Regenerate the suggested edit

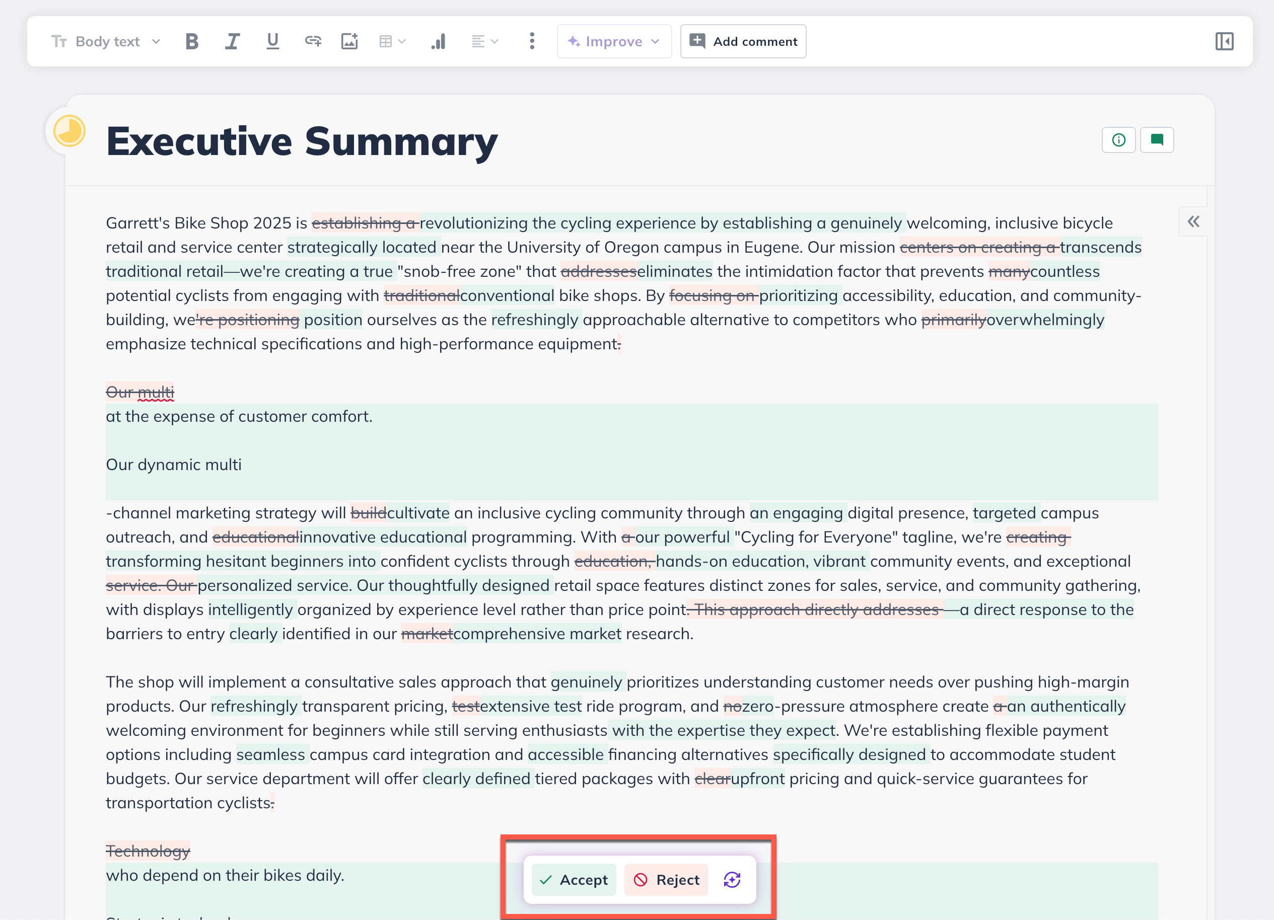[731, 880]
